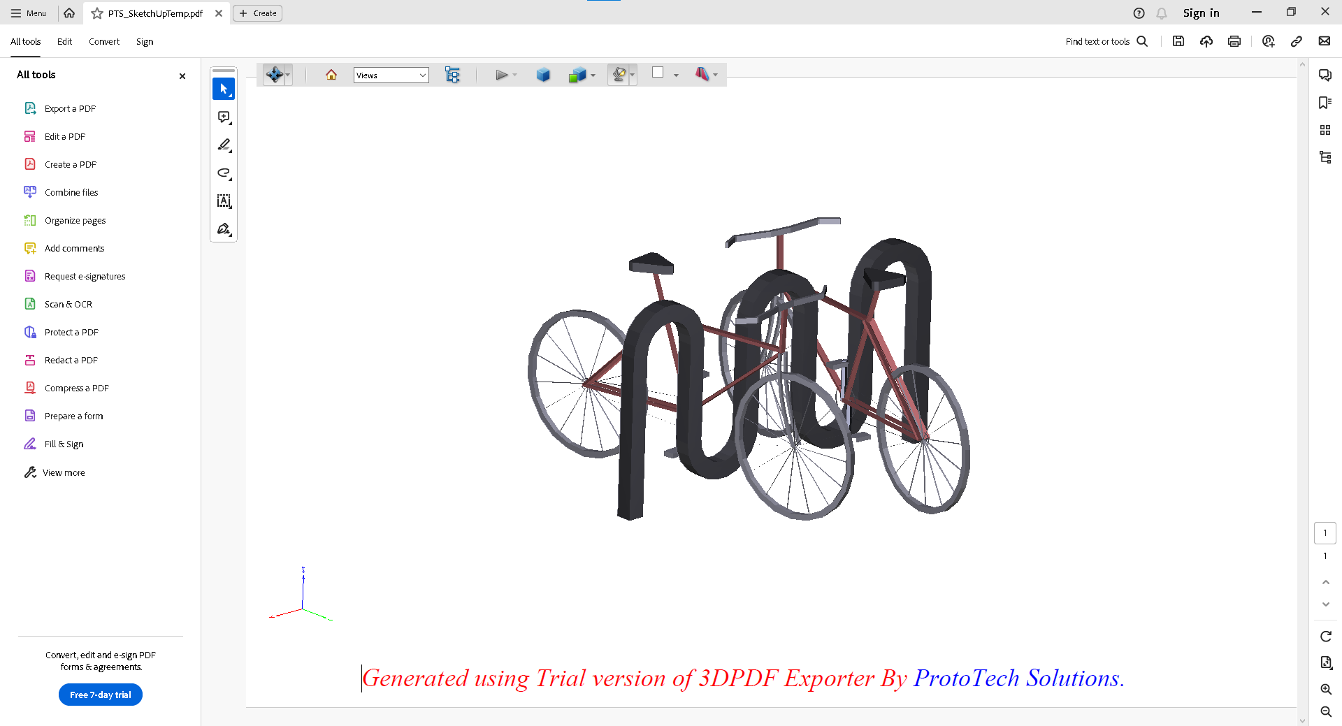
Task: Open the Edit menu tab
Action: 64,42
